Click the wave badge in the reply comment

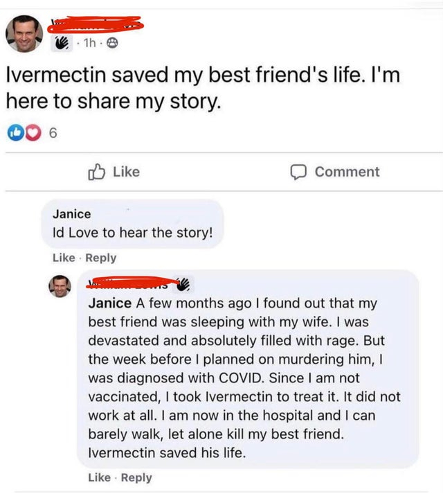point(183,283)
